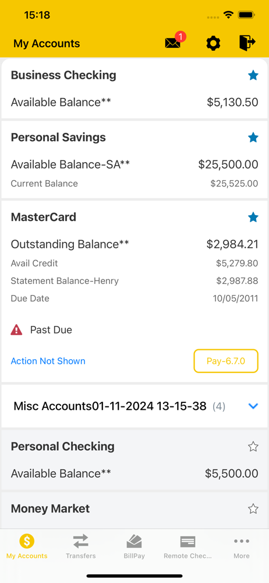Unfavorite the Business Checking star
The width and height of the screenshot is (269, 583).
click(x=253, y=75)
